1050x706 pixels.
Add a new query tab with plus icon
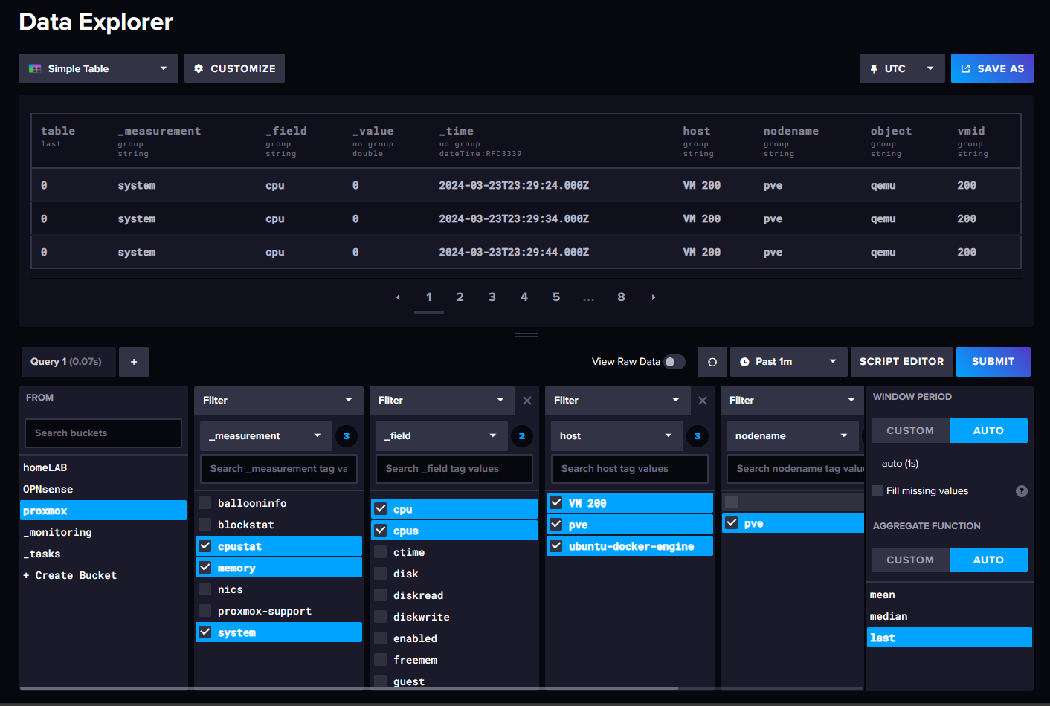(134, 362)
